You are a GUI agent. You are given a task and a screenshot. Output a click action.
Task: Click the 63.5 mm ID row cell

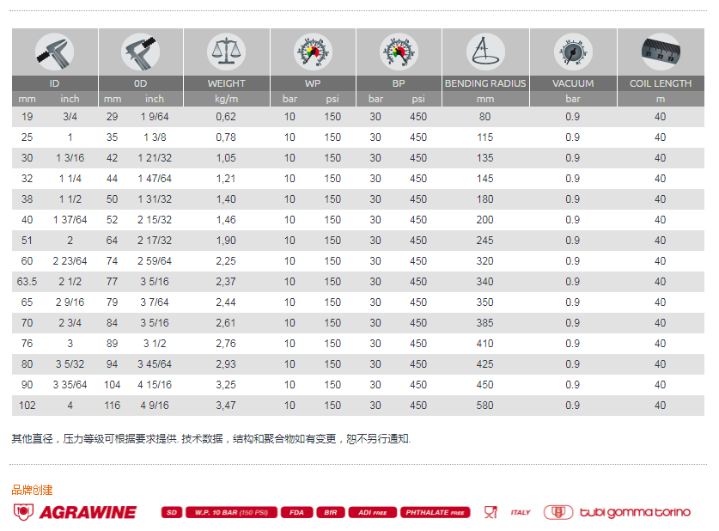pyautogui.click(x=27, y=282)
